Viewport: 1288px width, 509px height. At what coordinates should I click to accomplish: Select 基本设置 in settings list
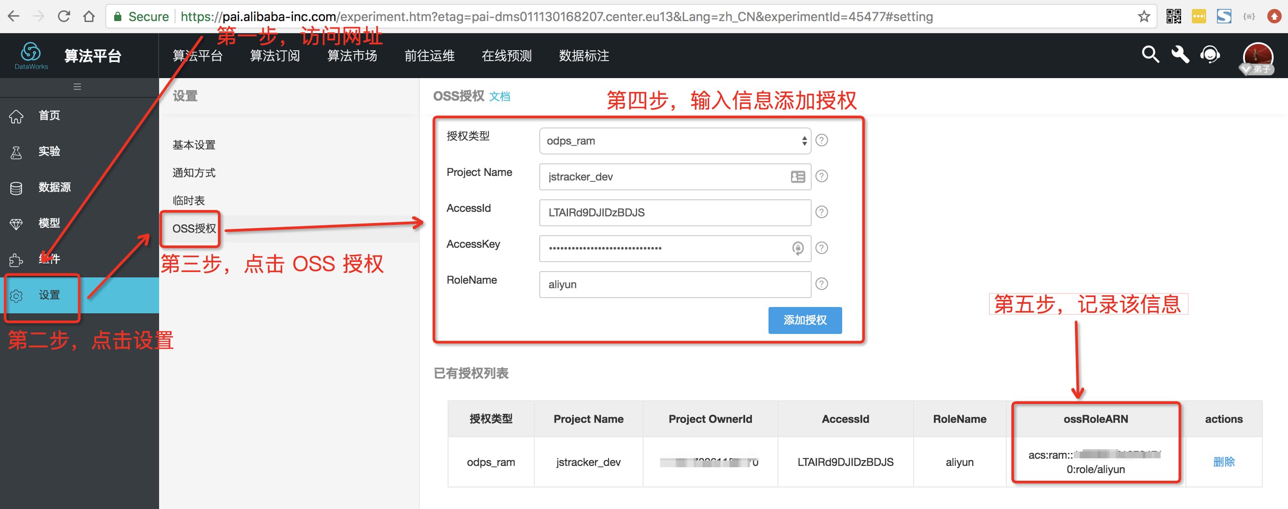coord(194,145)
